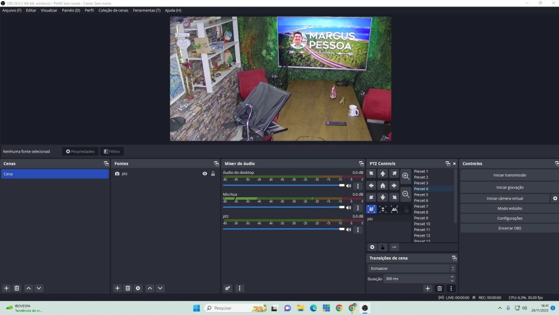Open the Ferramentas menu
Viewport: 559px width, 315px height.
pyautogui.click(x=145, y=10)
